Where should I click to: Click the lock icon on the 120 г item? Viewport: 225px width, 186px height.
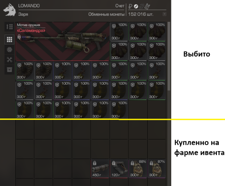pos(114,163)
